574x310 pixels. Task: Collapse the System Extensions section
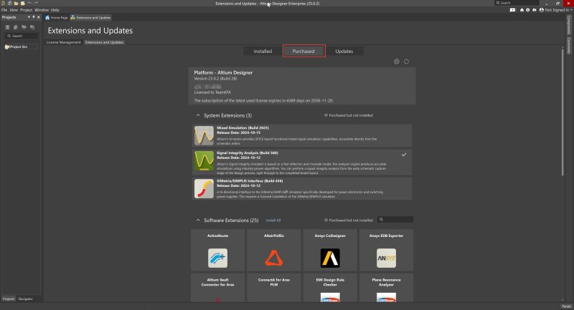(x=198, y=115)
